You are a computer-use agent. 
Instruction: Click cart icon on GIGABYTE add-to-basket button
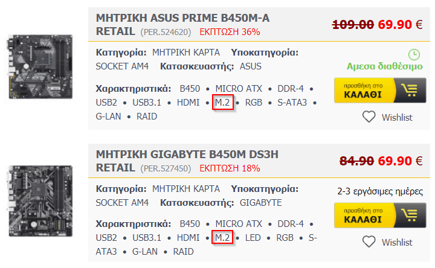409,215
